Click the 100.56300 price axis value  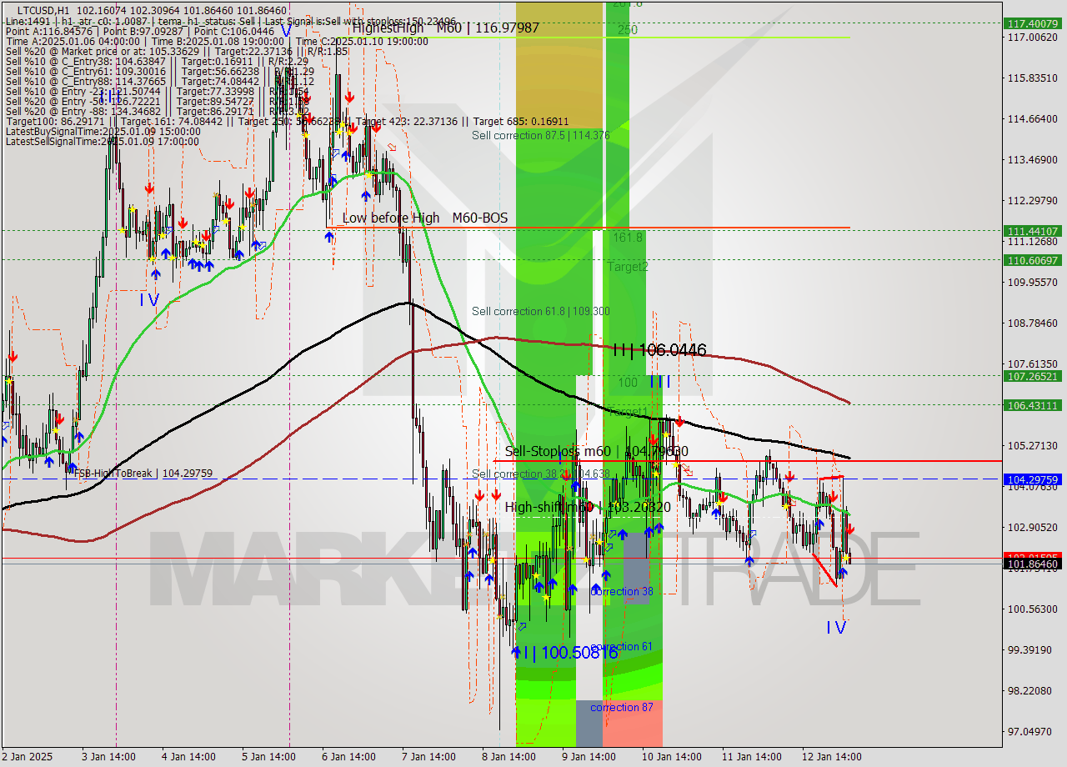coord(1033,609)
